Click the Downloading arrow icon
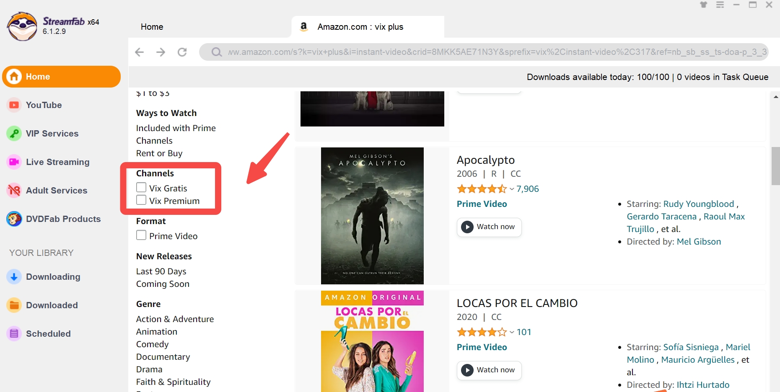The image size is (780, 392). [x=14, y=276]
